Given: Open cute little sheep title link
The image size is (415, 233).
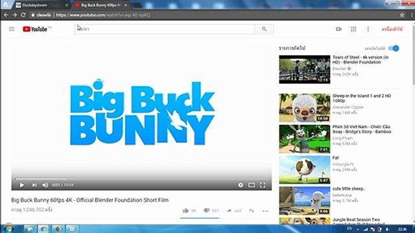Looking at the screenshot, I should point(349,189).
